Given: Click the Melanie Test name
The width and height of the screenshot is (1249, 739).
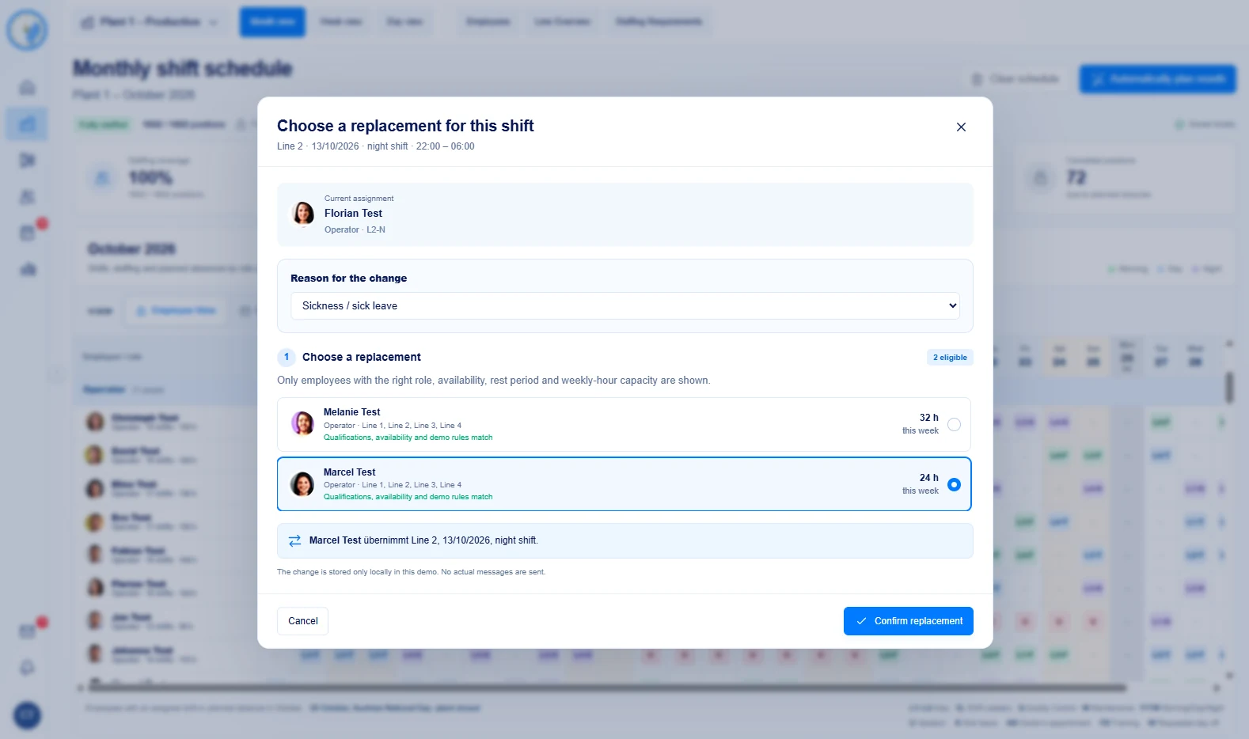Looking at the screenshot, I should pyautogui.click(x=351, y=412).
